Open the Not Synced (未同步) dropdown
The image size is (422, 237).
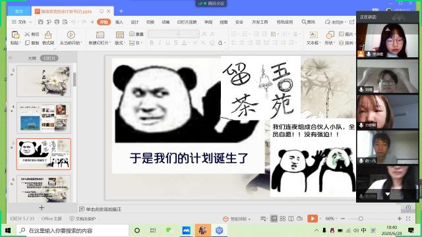tap(336, 22)
